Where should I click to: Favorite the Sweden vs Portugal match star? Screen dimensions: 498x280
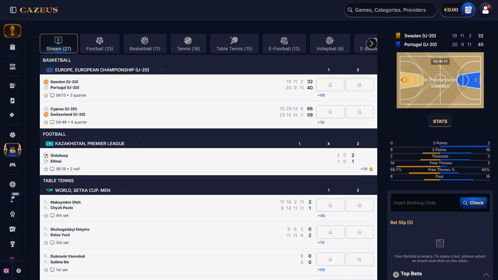[x=46, y=95]
